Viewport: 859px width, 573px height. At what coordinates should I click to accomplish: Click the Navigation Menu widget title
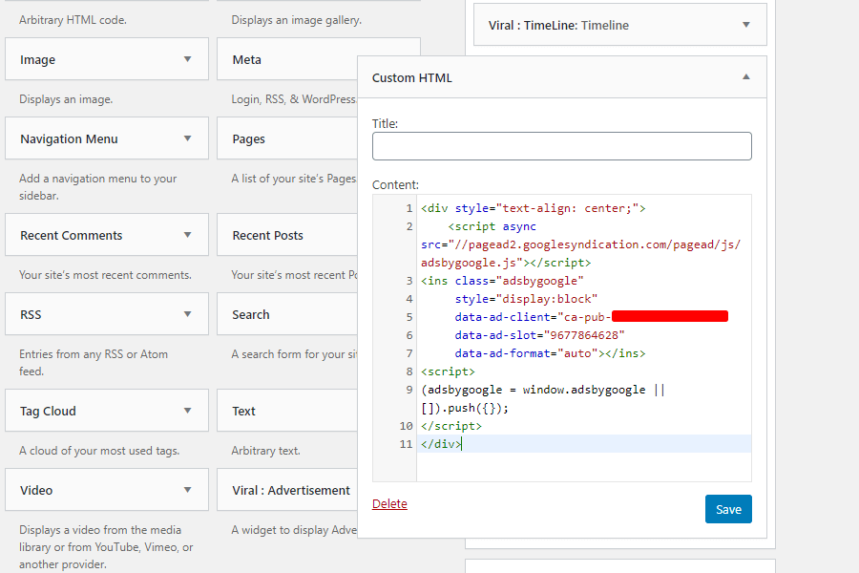point(69,139)
